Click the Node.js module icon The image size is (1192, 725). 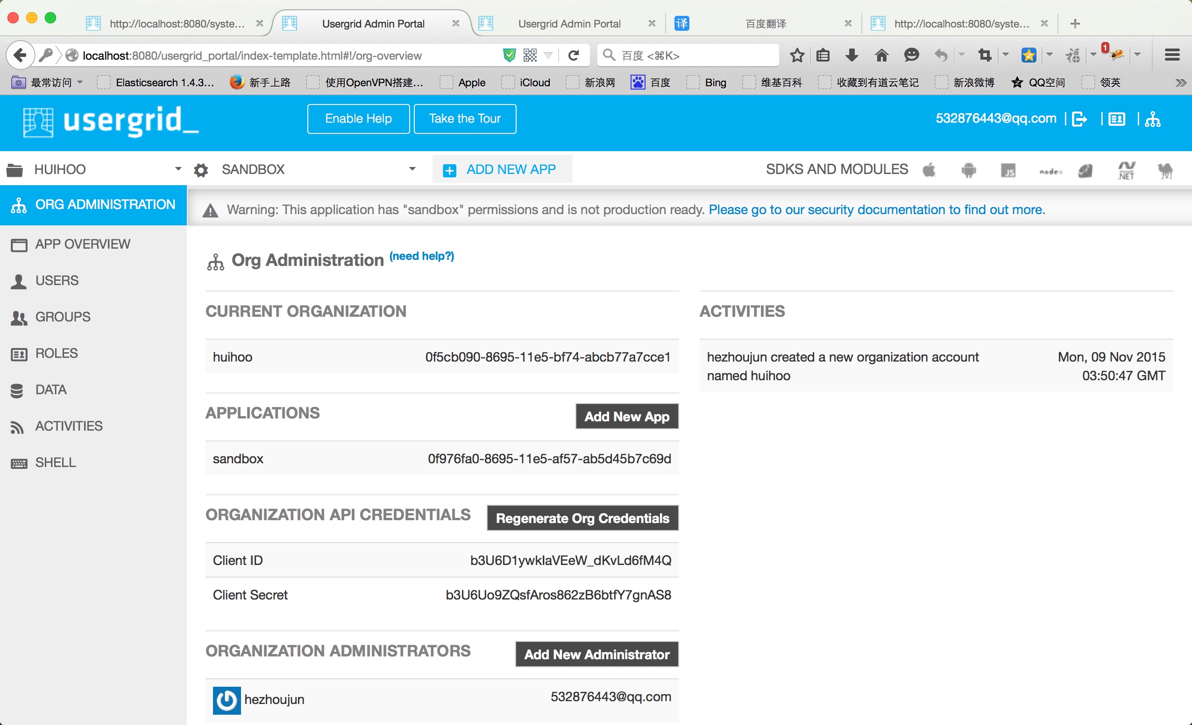(x=1050, y=171)
